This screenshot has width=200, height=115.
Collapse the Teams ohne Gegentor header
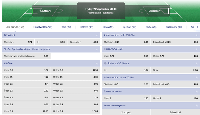click(151, 105)
